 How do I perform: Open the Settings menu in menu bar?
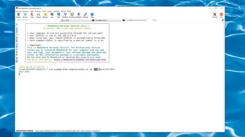[56, 11]
